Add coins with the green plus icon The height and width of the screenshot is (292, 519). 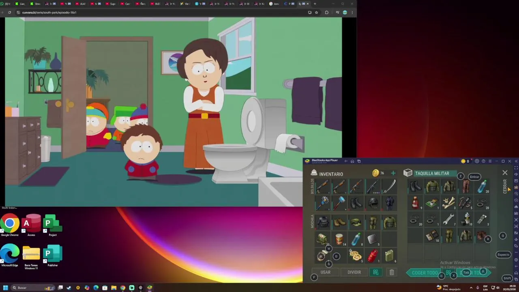pos(393,173)
